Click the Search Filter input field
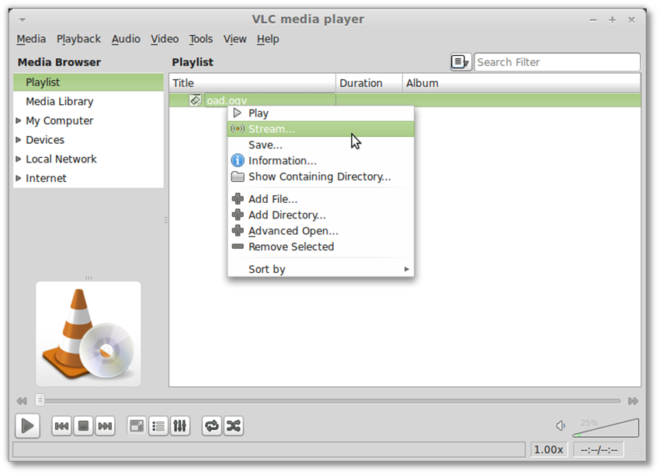This screenshot has height=475, width=660. point(558,62)
